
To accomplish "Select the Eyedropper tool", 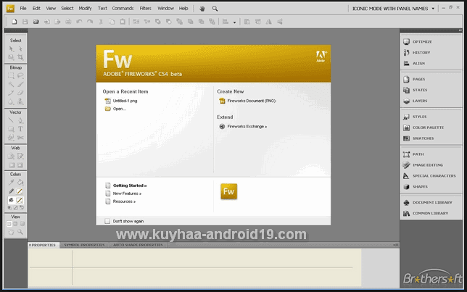I will [x=12, y=182].
